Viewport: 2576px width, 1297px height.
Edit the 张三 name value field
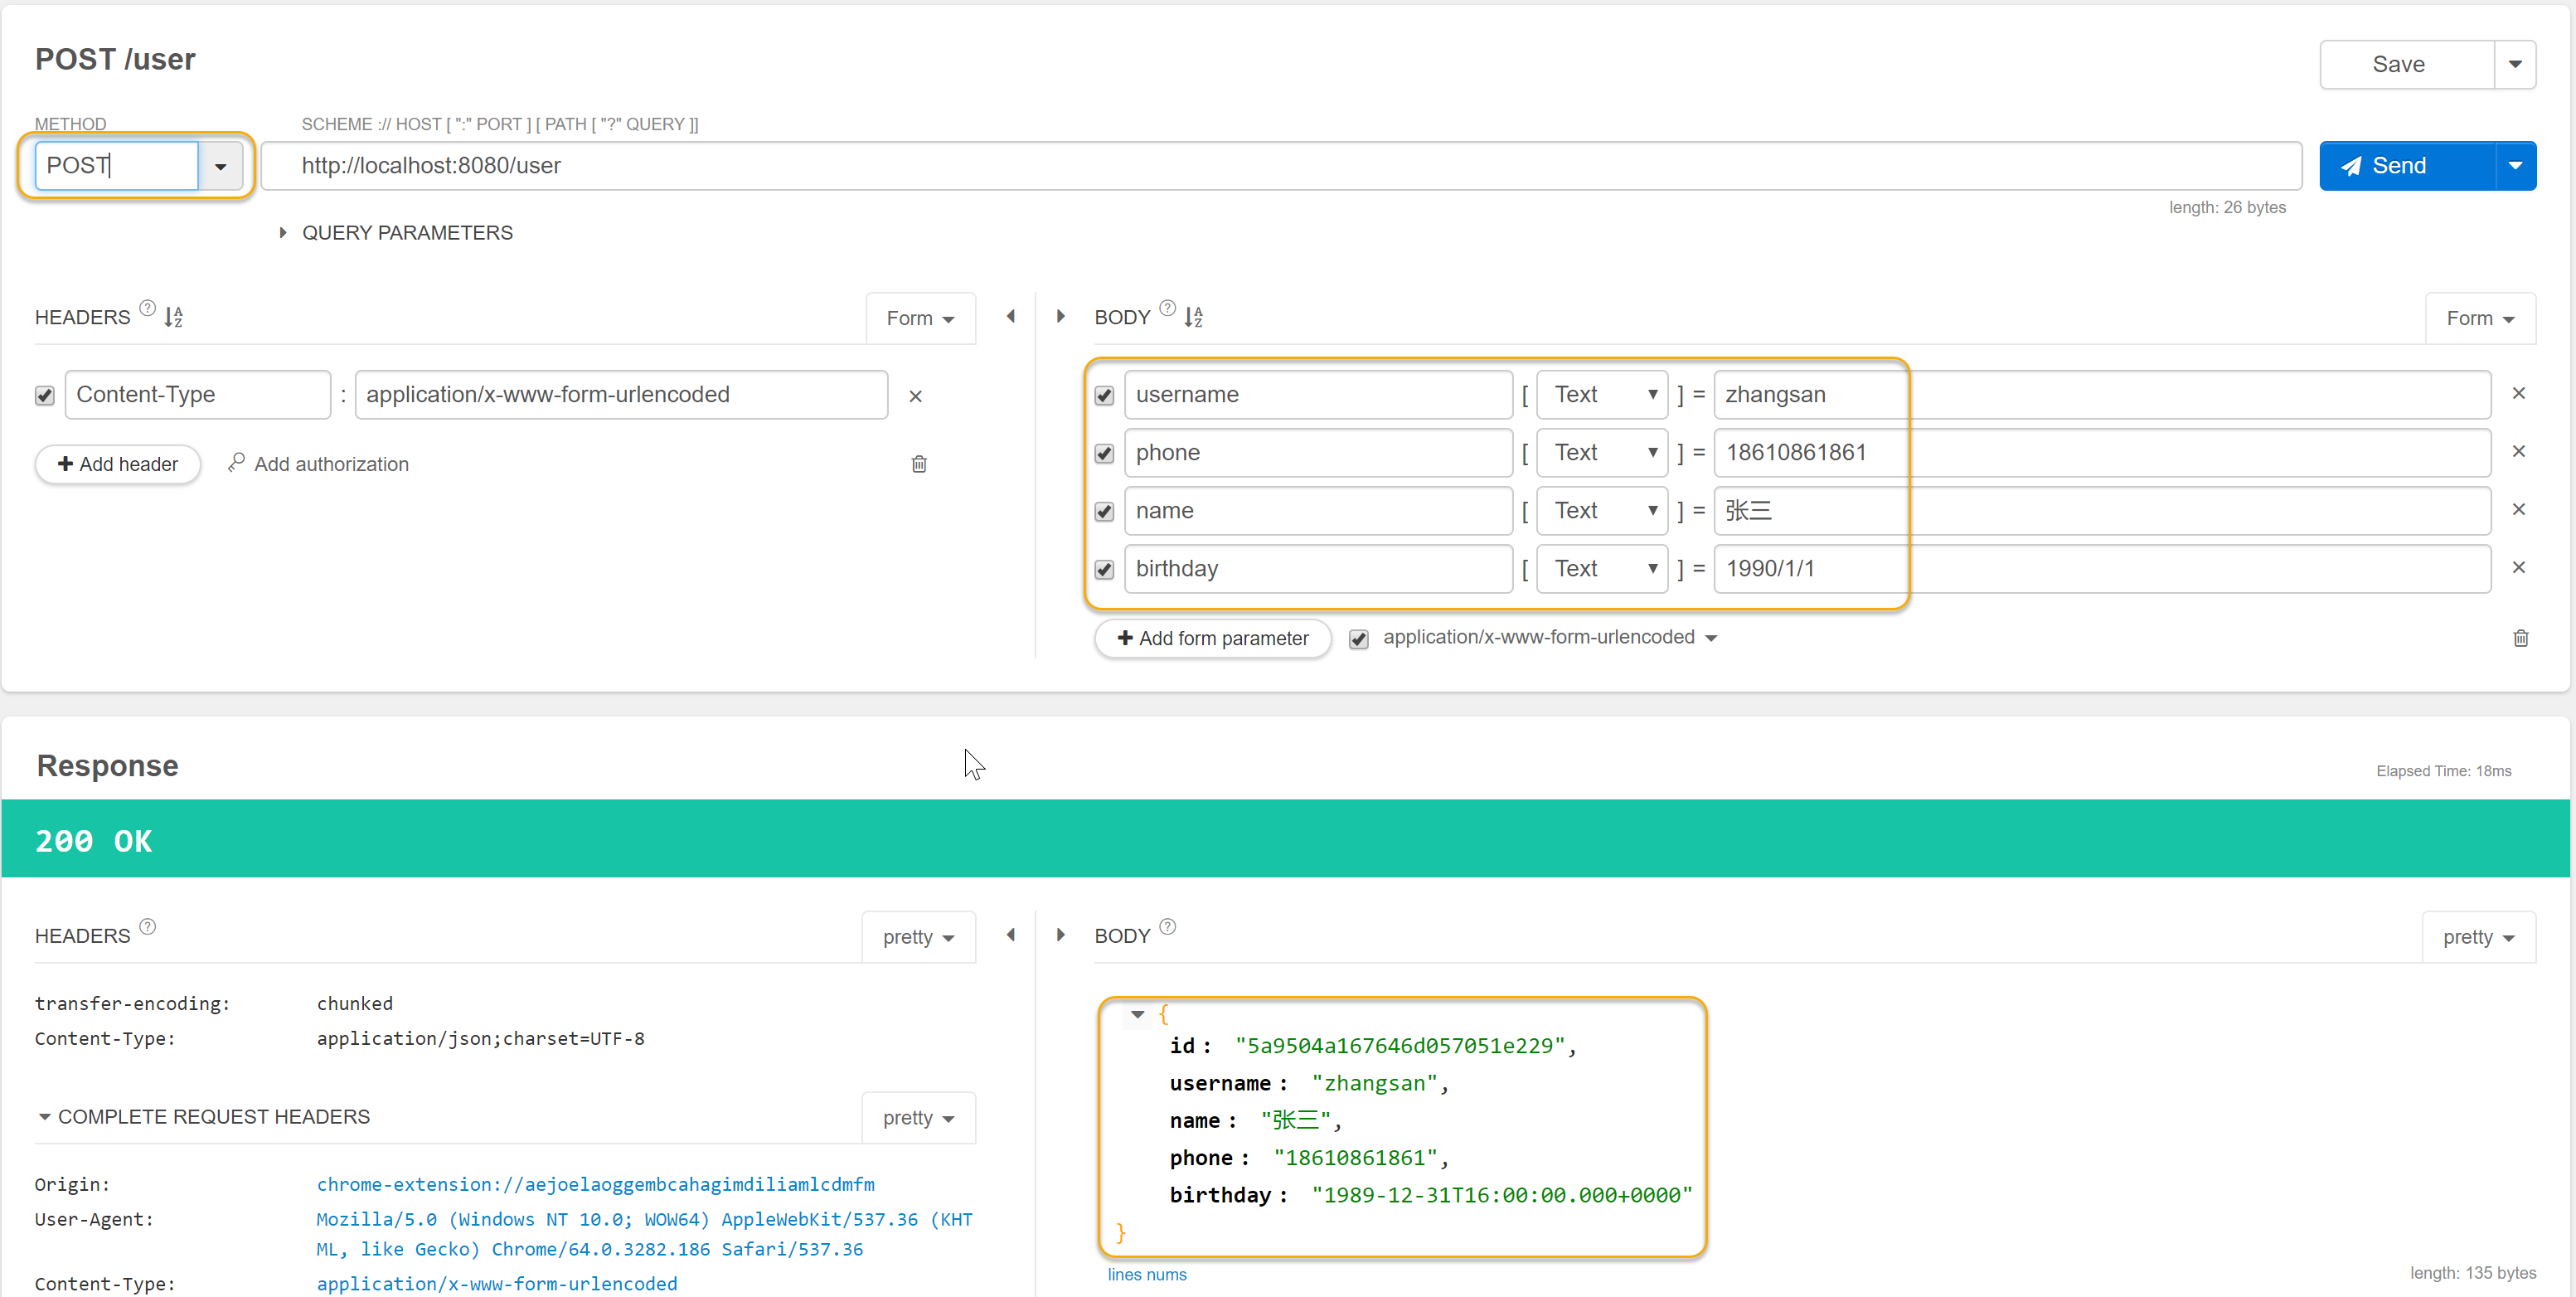point(2102,511)
